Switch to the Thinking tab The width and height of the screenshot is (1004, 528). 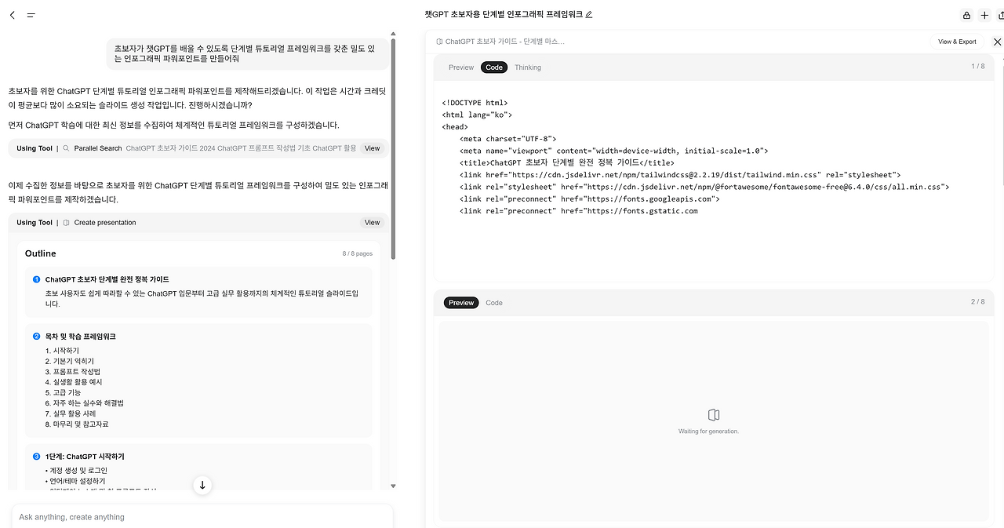tap(527, 67)
